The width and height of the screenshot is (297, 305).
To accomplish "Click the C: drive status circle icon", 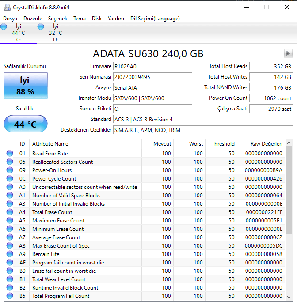I will coord(4,26).
